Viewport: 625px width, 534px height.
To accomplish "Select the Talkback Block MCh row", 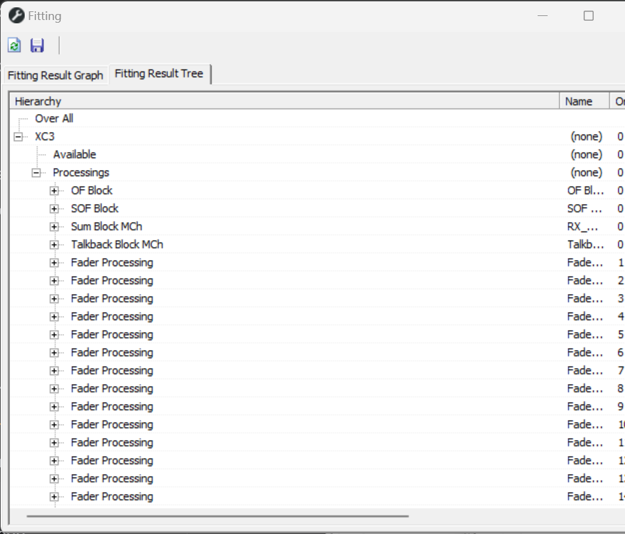I will pos(117,245).
